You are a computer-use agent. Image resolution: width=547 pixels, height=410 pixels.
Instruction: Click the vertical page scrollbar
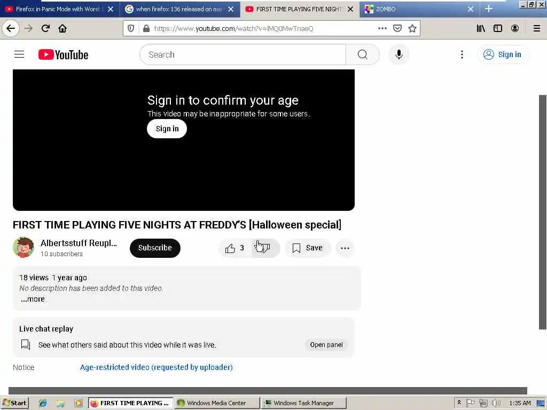(x=543, y=211)
